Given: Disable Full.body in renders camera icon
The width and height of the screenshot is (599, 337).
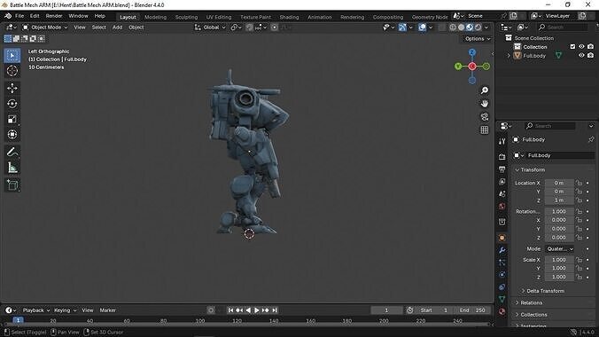Looking at the screenshot, I should 591,56.
